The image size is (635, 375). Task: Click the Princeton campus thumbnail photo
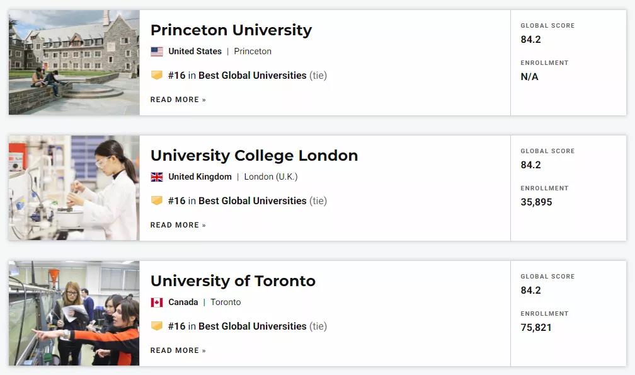[x=74, y=61]
